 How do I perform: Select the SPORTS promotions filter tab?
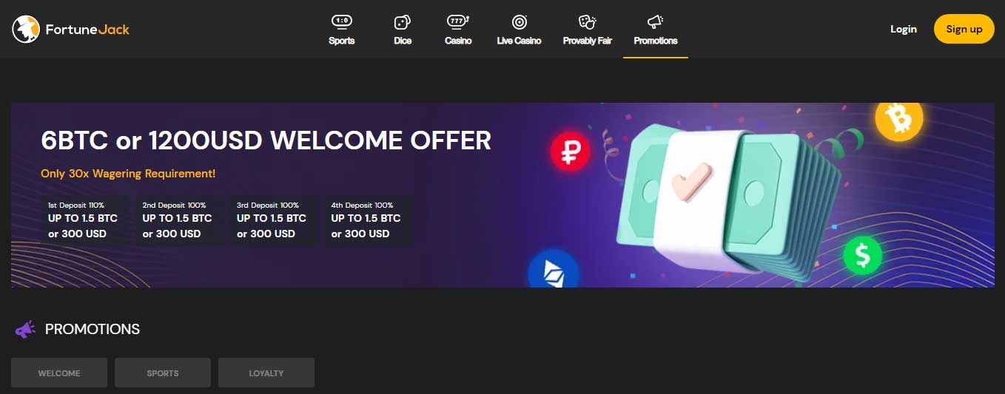[163, 373]
